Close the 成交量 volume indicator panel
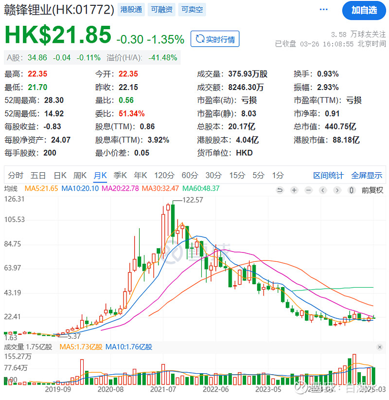This screenshot has width=389, height=400. (380, 347)
